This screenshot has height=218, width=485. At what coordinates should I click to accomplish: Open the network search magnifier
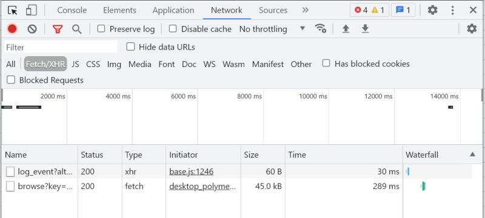coord(77,29)
